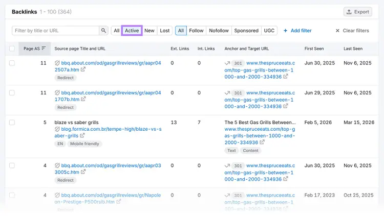Click the Mobile friendly tag
The width and height of the screenshot is (384, 216).
[84, 143]
